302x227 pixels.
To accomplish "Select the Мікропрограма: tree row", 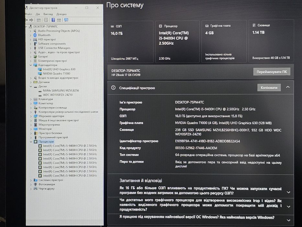I will (x=49, y=125).
